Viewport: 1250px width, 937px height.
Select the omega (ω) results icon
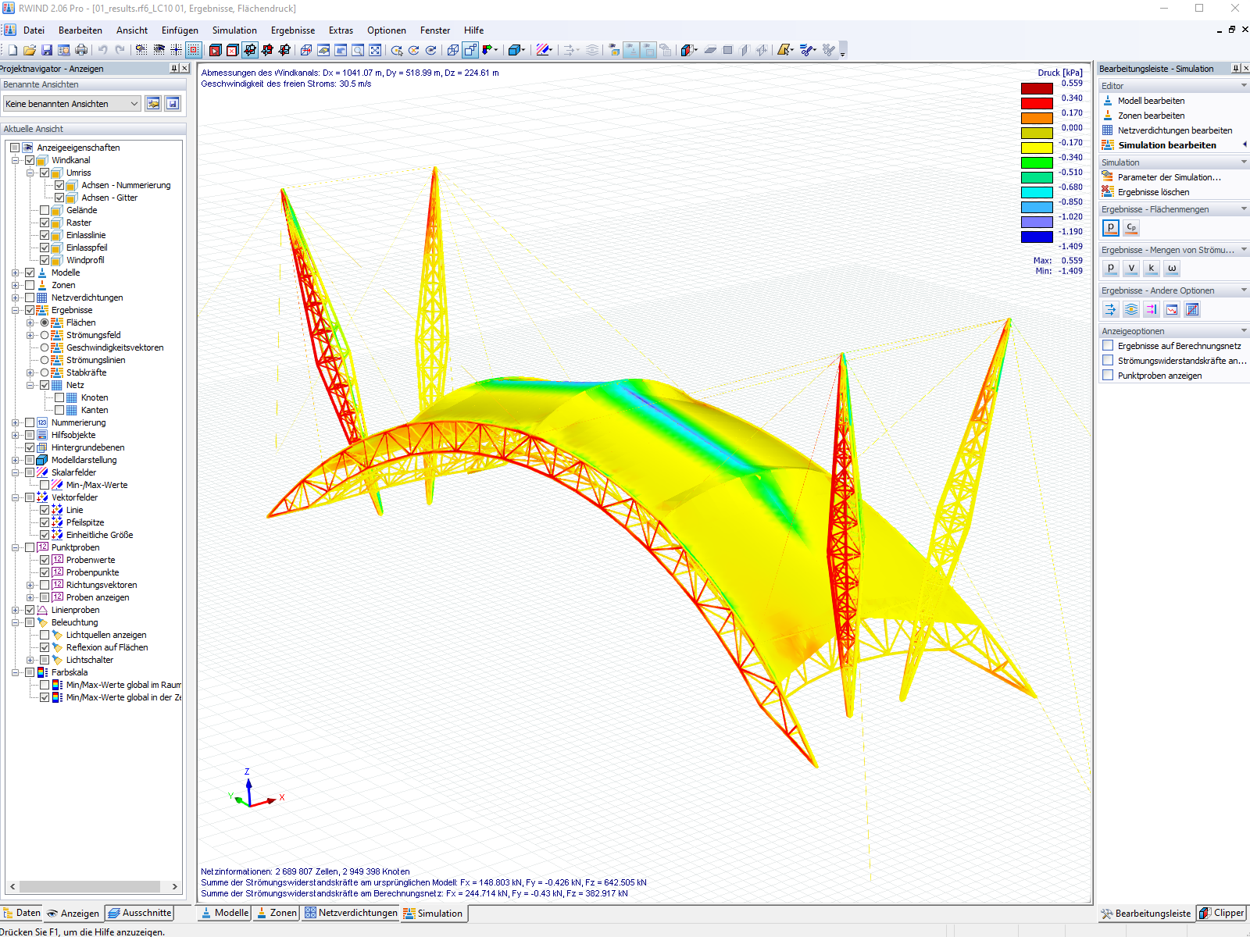pyautogui.click(x=1172, y=268)
